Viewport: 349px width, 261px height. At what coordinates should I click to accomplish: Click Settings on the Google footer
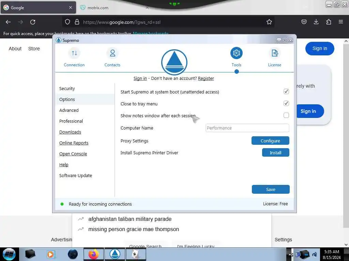283,240
